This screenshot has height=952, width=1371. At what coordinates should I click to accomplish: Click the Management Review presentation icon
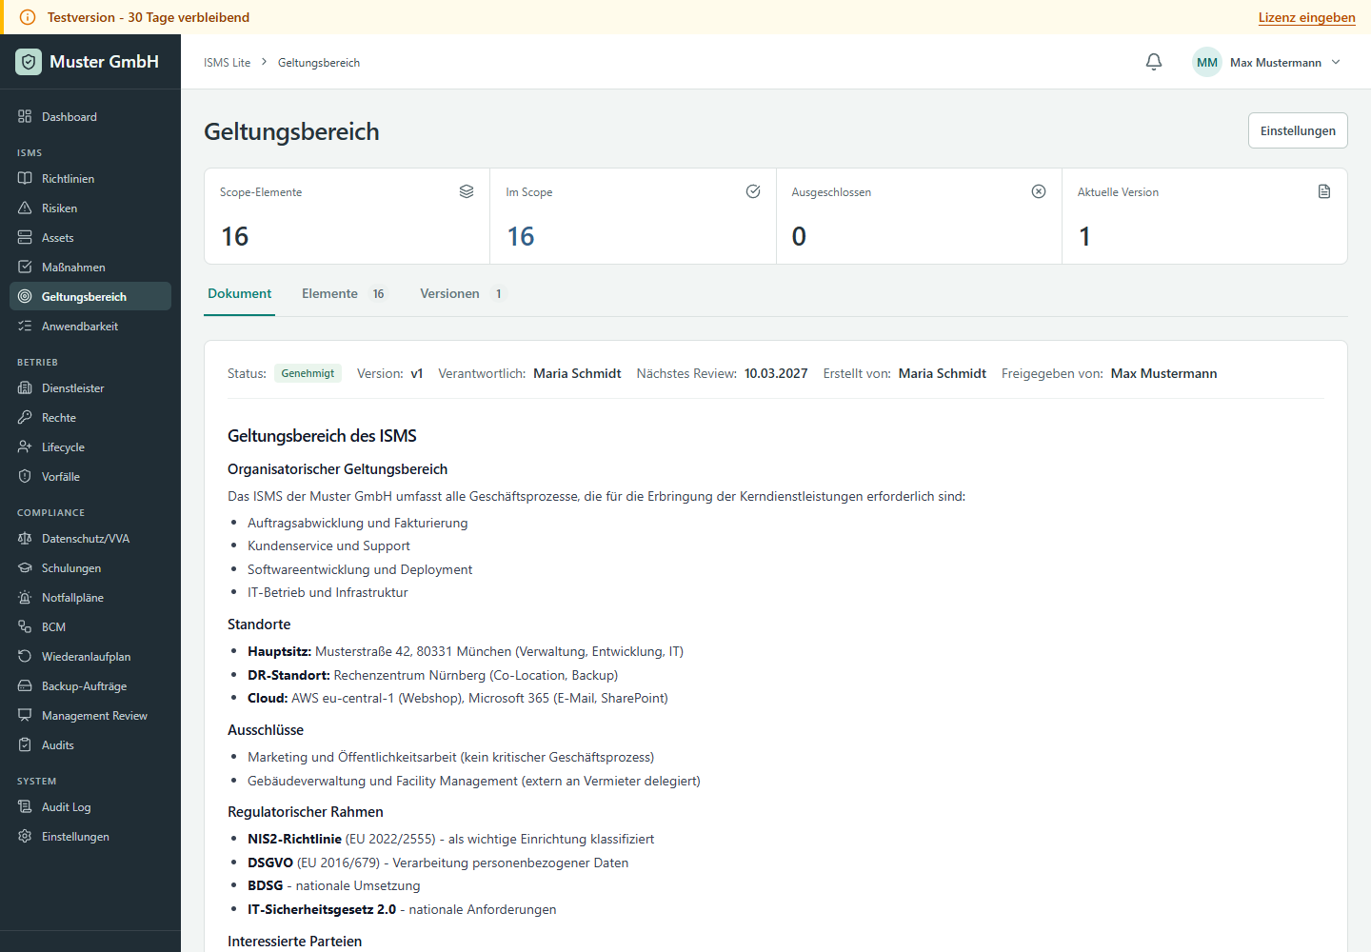tap(25, 715)
